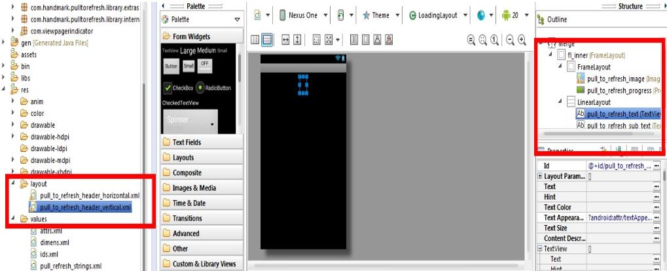Screen dimensions: 667x271
Task: Select pull_to_refresh_progress in outline
Action: click(x=619, y=90)
